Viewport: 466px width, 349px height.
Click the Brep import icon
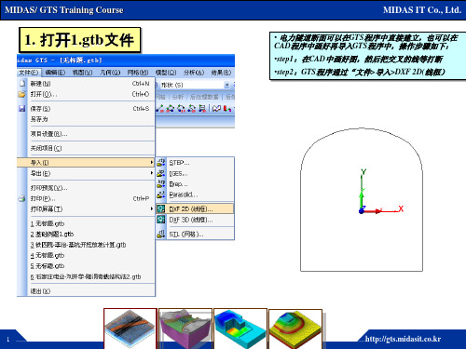pos(161,184)
